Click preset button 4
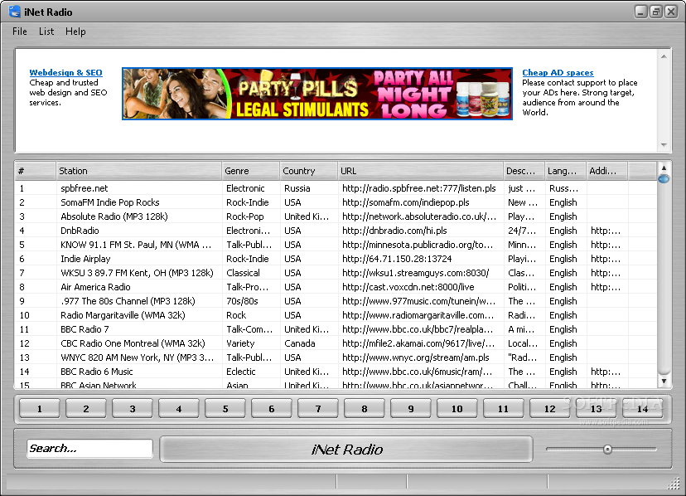Image resolution: width=686 pixels, height=496 pixels. pos(178,409)
